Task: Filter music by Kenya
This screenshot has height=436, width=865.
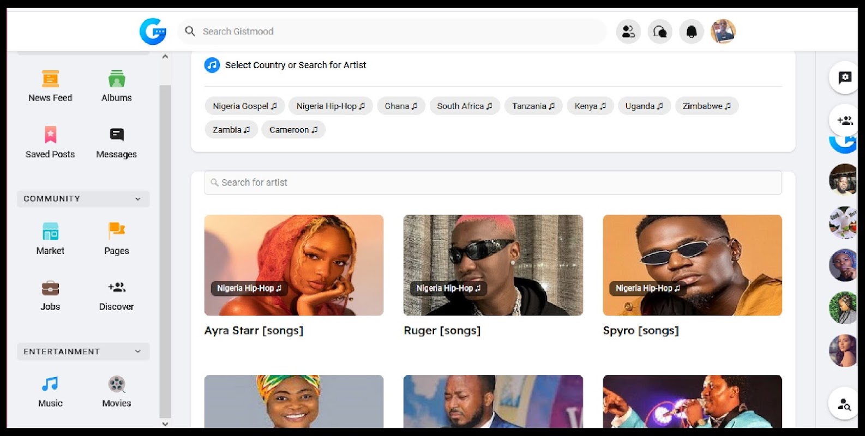Action: [590, 106]
